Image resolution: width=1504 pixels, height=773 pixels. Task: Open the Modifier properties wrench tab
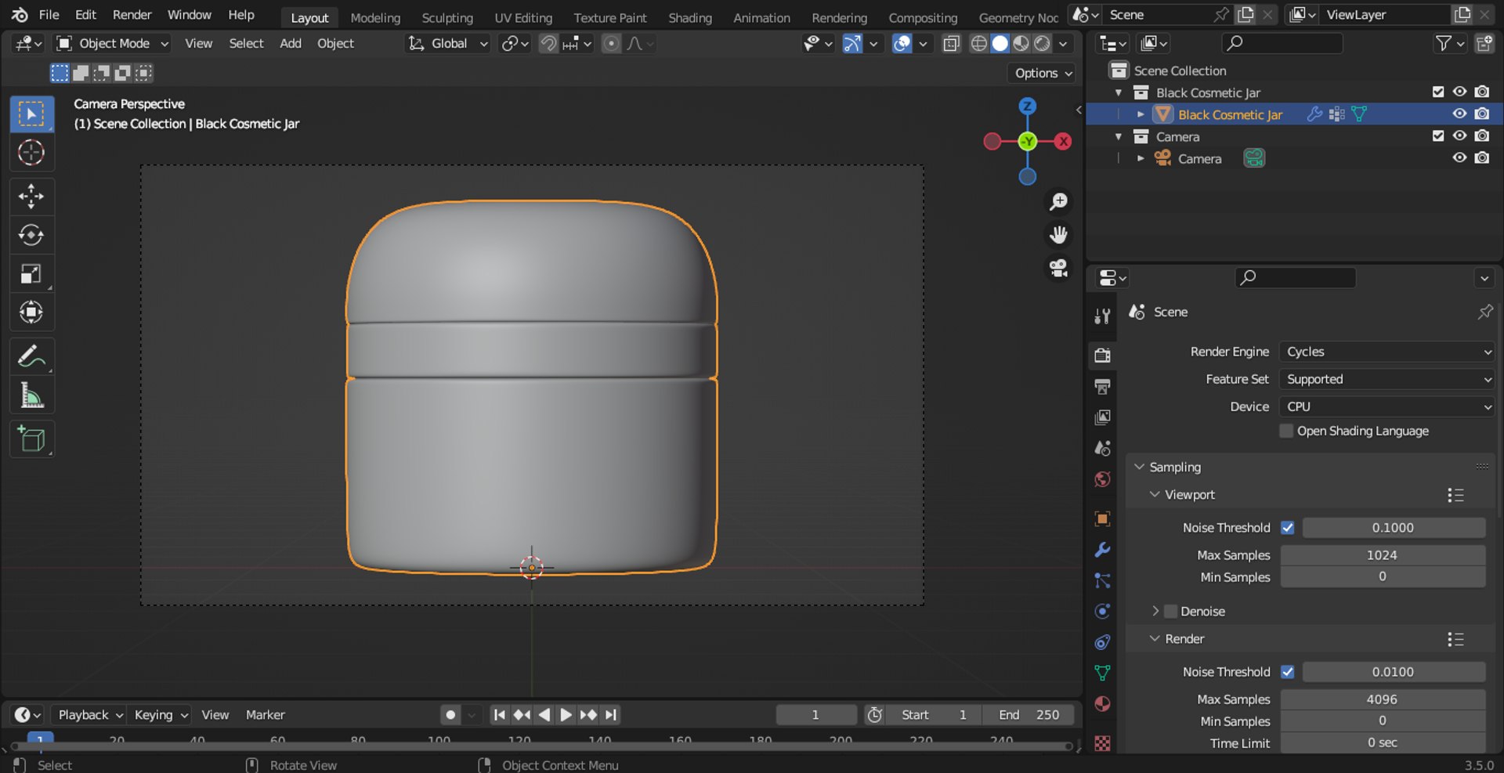click(1102, 550)
